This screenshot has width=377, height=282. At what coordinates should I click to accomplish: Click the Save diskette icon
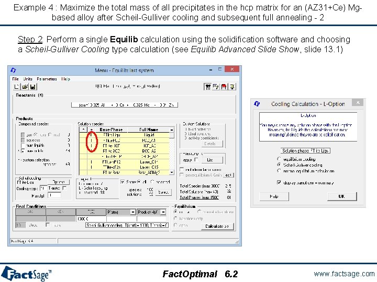coord(32,87)
